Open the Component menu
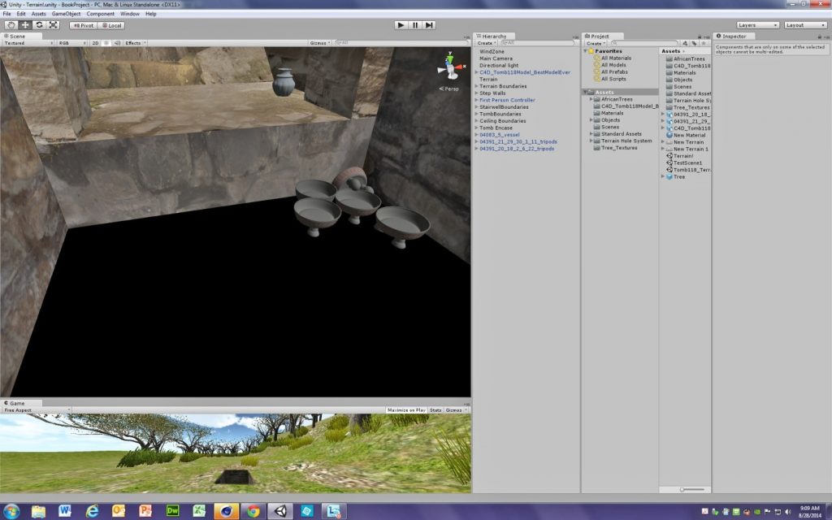The width and height of the screenshot is (832, 520). [x=100, y=14]
